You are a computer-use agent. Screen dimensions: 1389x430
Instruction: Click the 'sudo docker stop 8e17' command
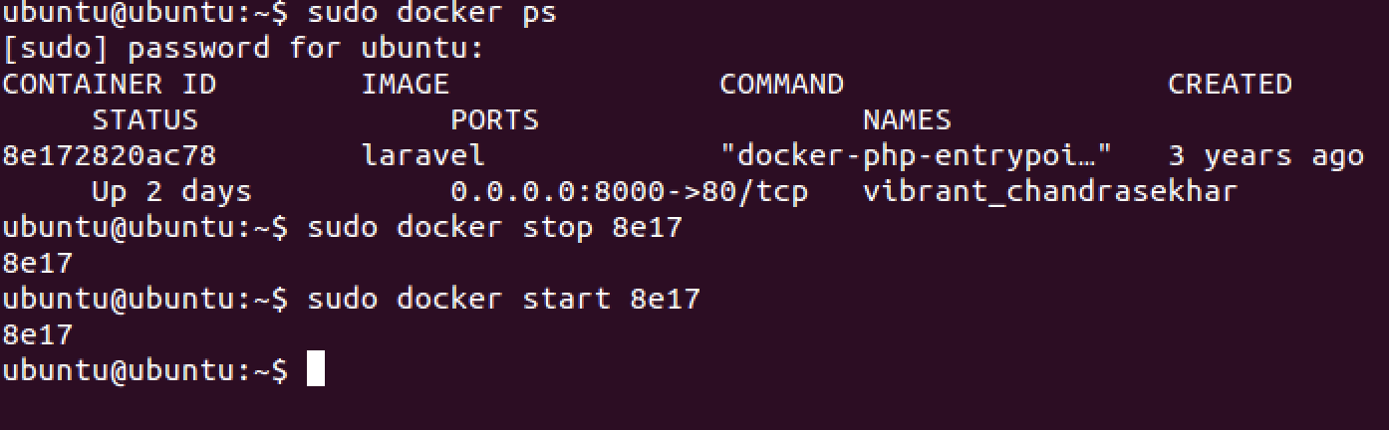(x=494, y=227)
